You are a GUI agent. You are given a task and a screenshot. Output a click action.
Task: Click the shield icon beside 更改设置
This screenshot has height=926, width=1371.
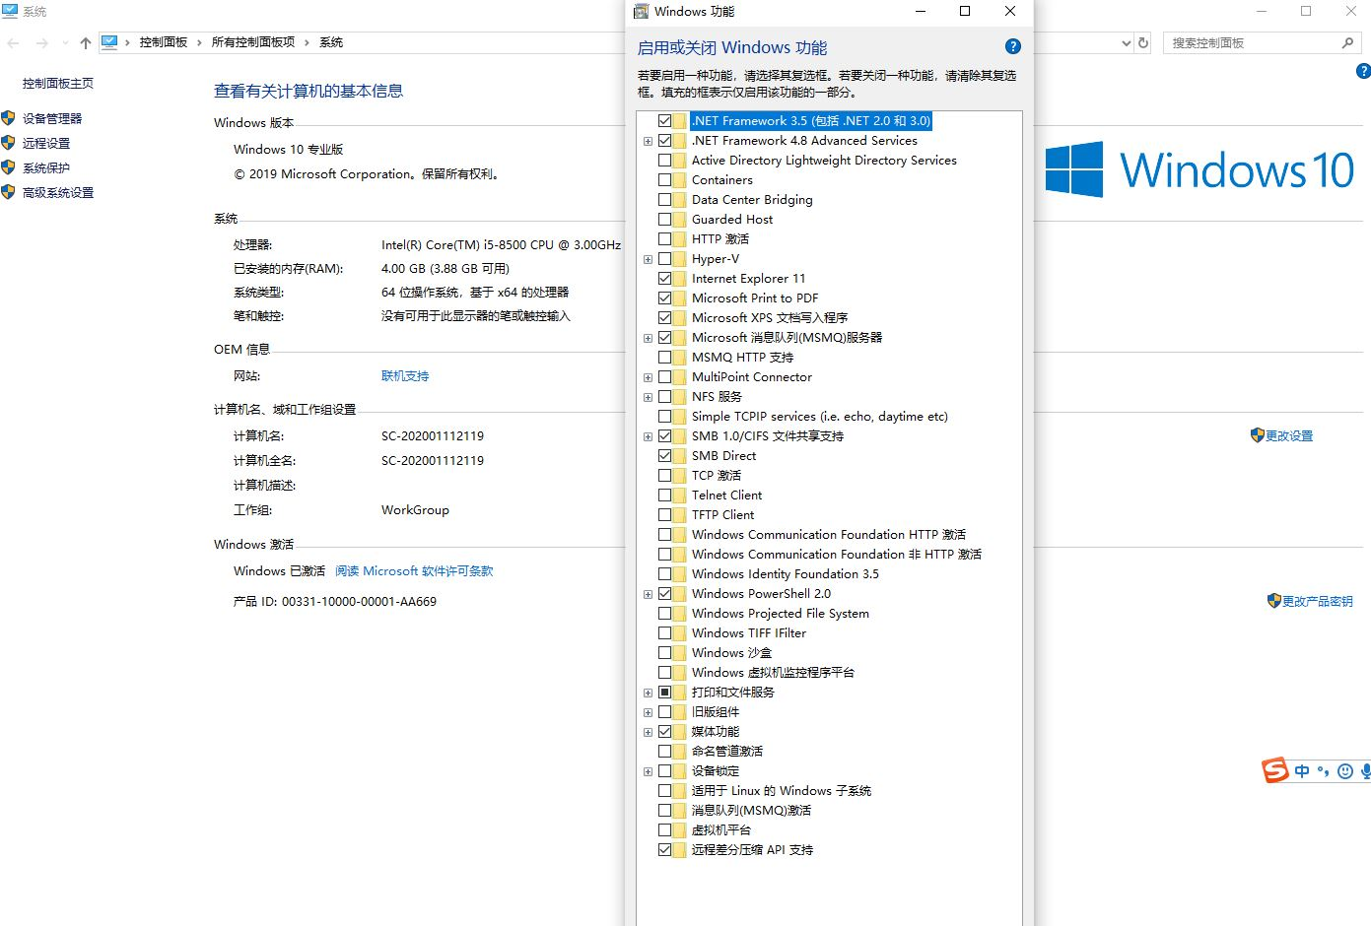coord(1257,435)
